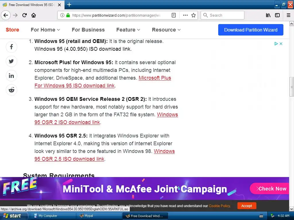
Task: Click the network tray icon near the clock
Action: click(272, 216)
